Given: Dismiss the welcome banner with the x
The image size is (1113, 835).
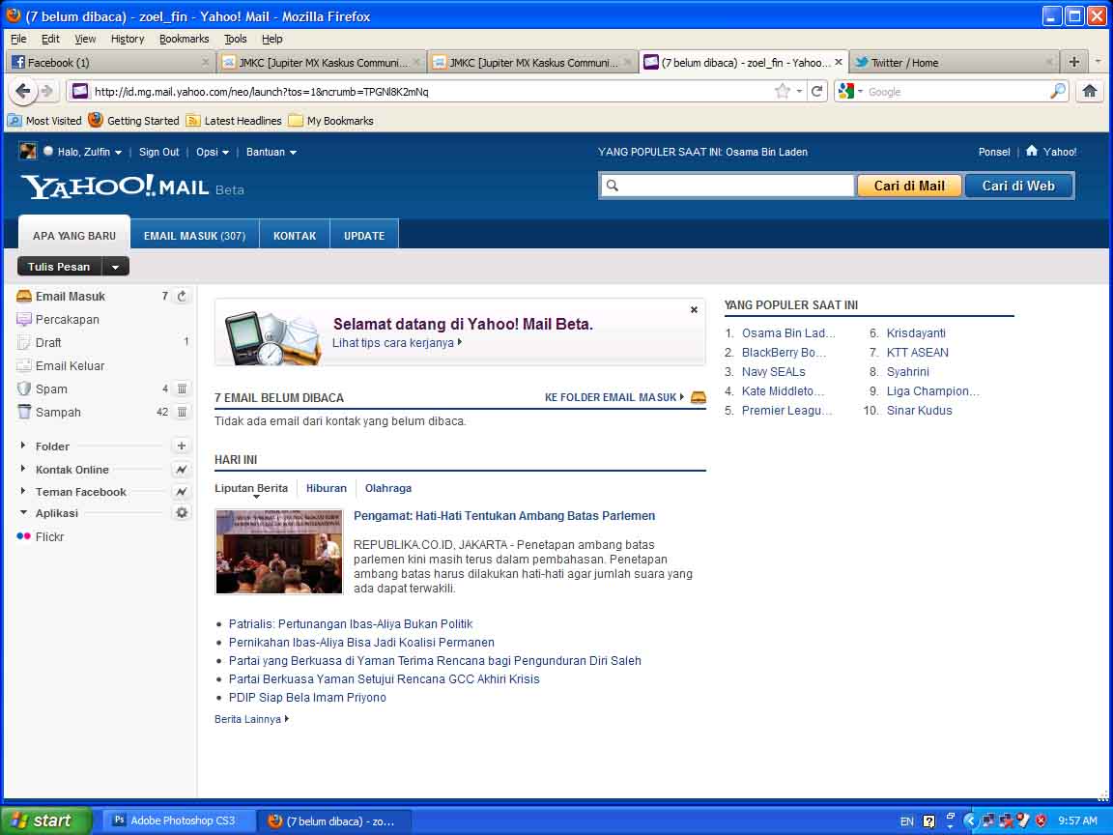Looking at the screenshot, I should pyautogui.click(x=694, y=310).
